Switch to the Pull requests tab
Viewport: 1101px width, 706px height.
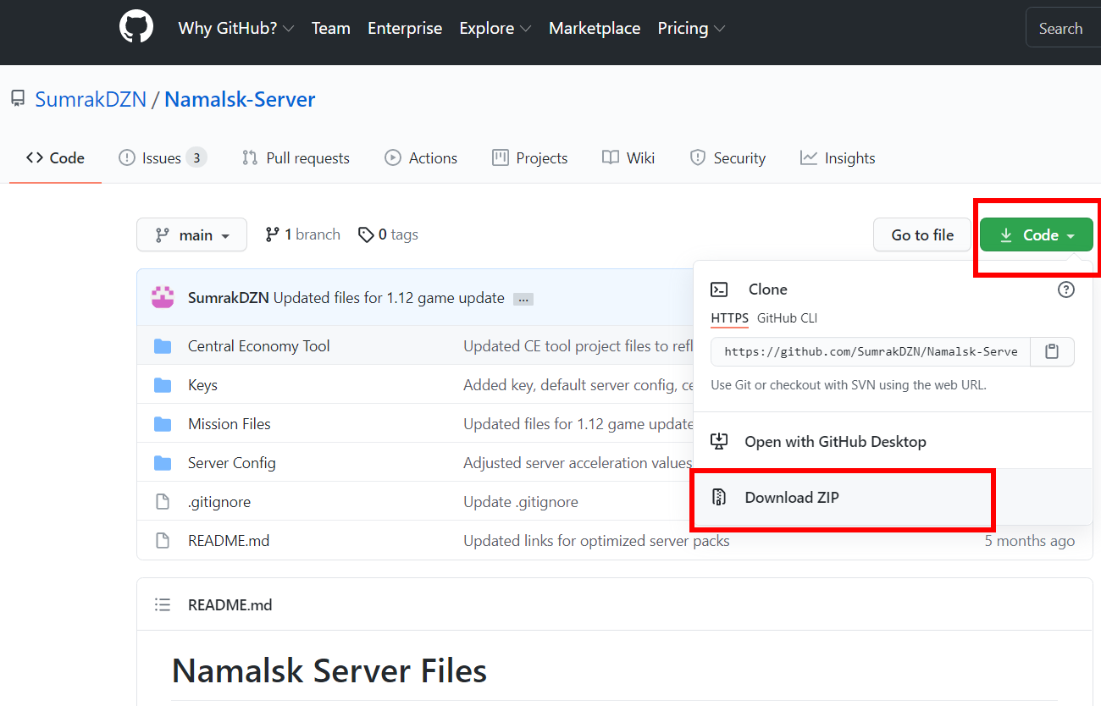point(296,157)
